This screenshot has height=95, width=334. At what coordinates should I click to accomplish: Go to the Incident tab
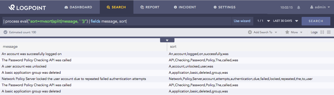[185, 7]
